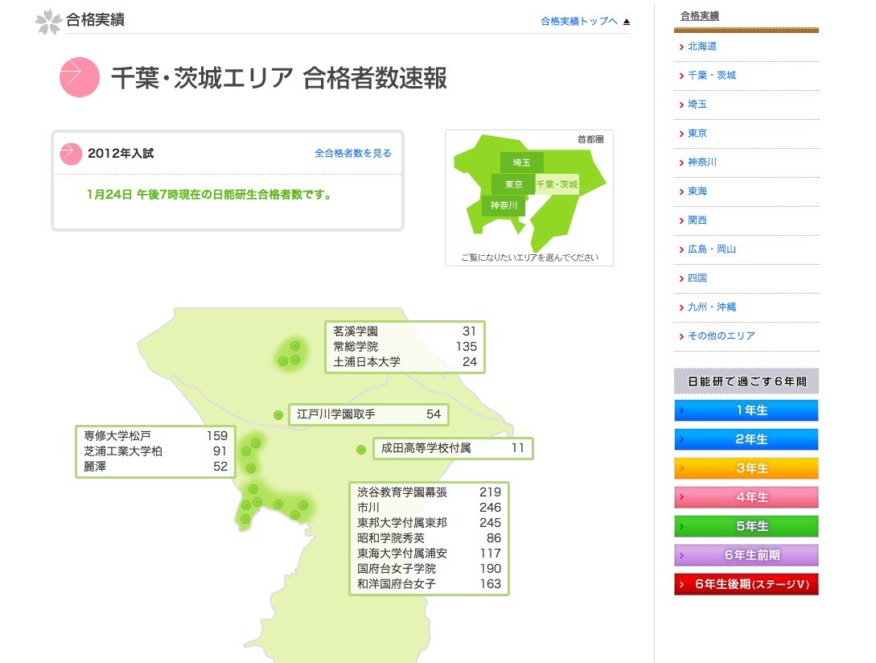Choose 九州・沖縄 in the sidebar
This screenshot has width=876, height=663.
tap(711, 307)
